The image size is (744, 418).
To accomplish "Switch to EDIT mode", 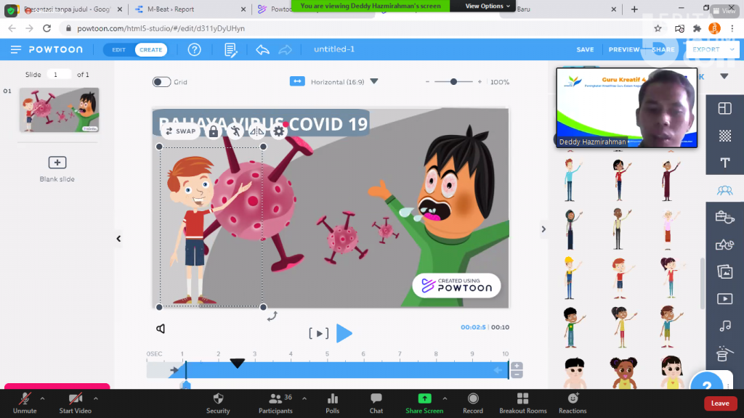I will pos(118,50).
